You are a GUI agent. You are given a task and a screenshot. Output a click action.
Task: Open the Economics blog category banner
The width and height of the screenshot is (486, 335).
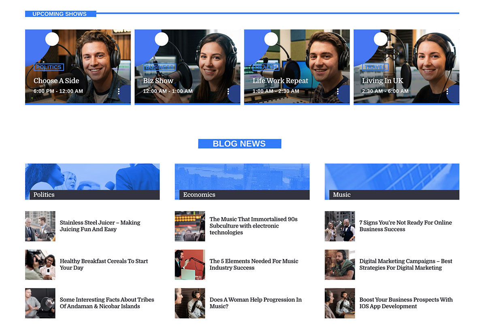tap(242, 181)
